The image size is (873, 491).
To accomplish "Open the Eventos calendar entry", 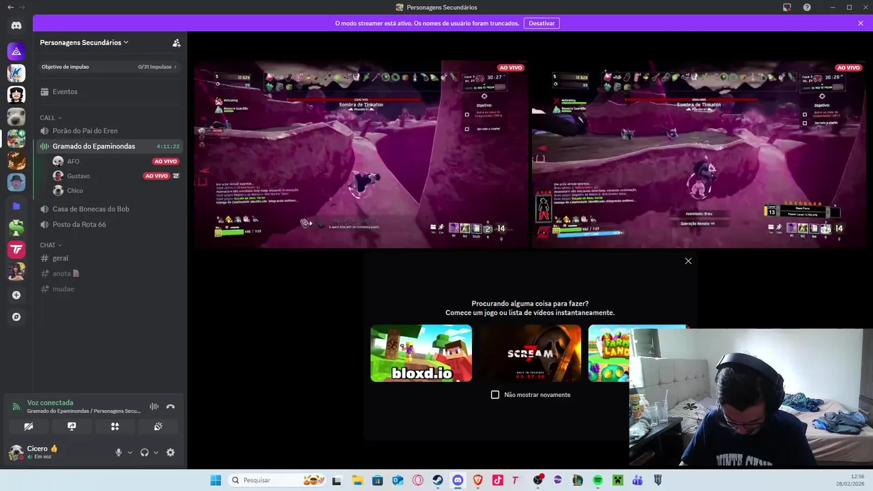I will click(x=109, y=91).
